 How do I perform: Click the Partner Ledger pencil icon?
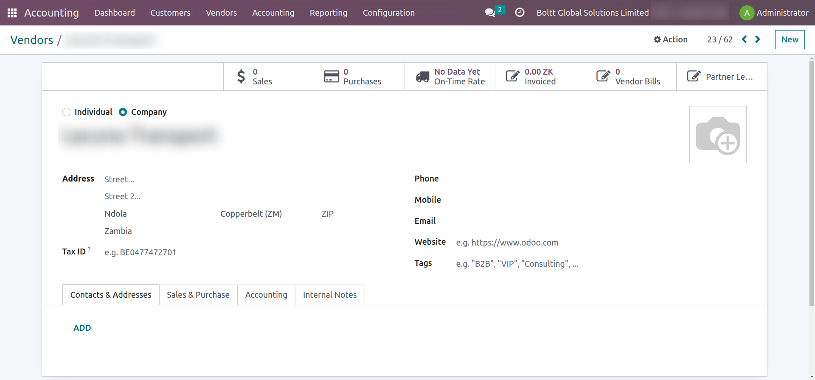(694, 76)
